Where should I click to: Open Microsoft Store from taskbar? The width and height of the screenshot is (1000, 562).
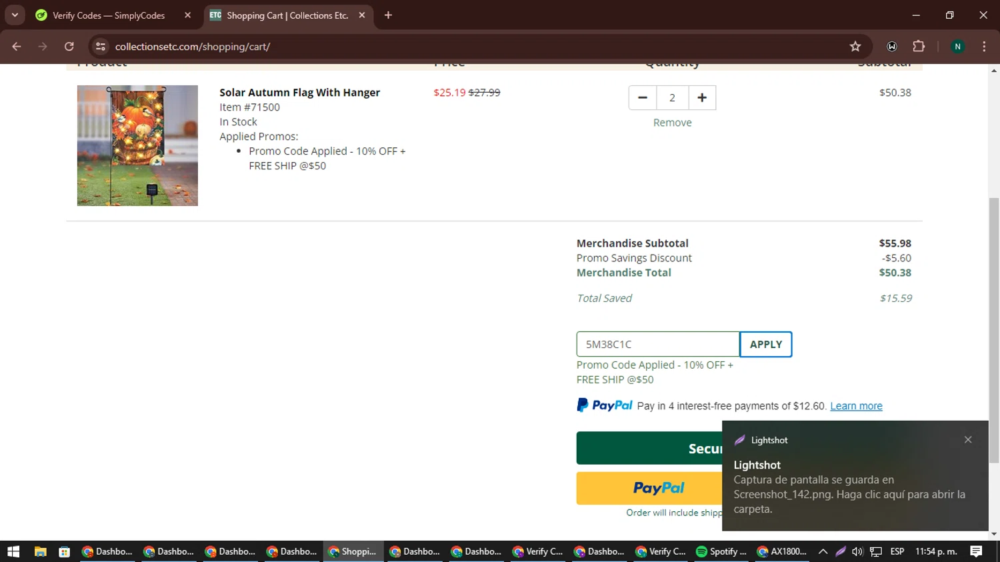click(x=64, y=551)
